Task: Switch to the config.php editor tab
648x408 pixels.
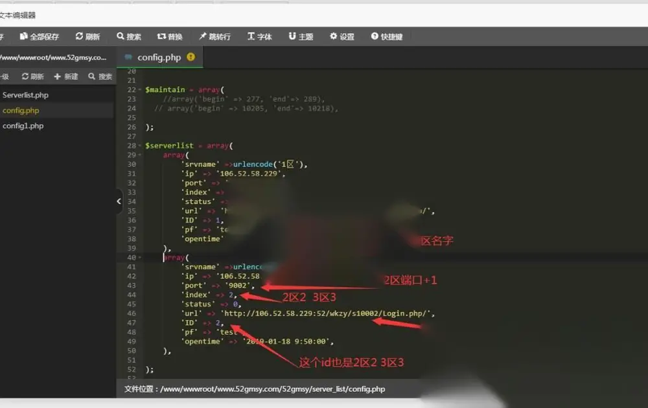Action: tap(159, 58)
